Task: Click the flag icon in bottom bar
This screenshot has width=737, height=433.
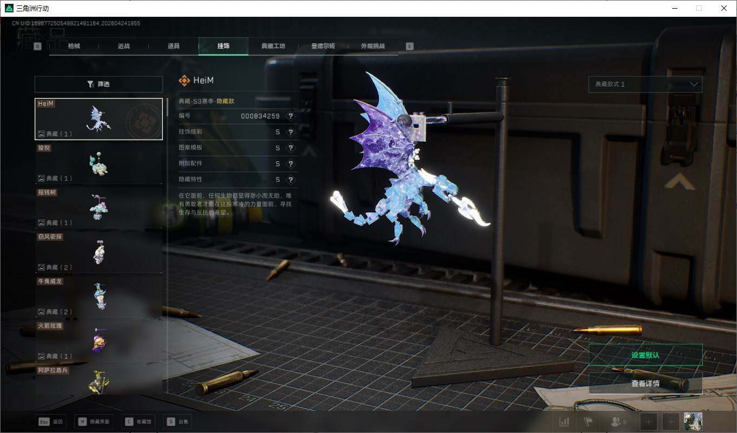Action: (588, 422)
